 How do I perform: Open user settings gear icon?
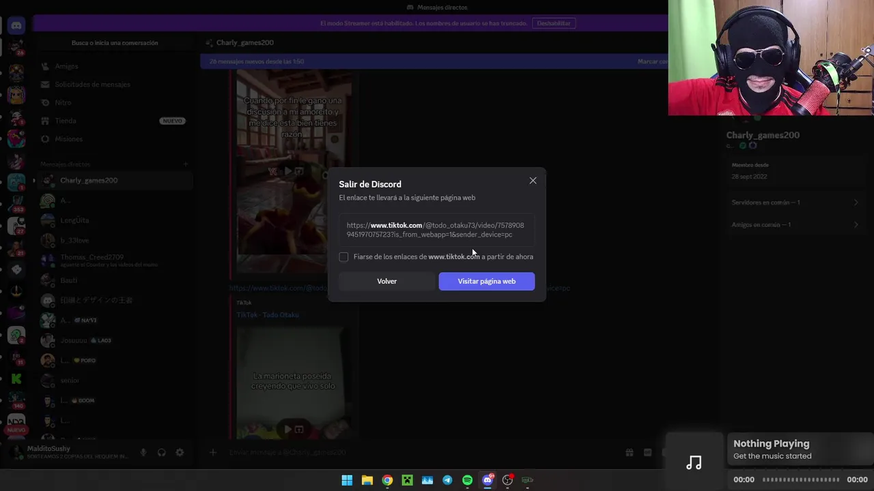click(180, 453)
